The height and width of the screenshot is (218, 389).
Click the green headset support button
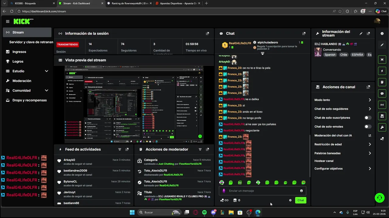[379, 198]
